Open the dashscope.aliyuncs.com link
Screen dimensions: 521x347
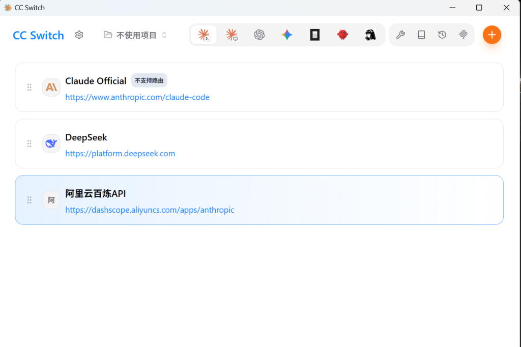(x=150, y=210)
